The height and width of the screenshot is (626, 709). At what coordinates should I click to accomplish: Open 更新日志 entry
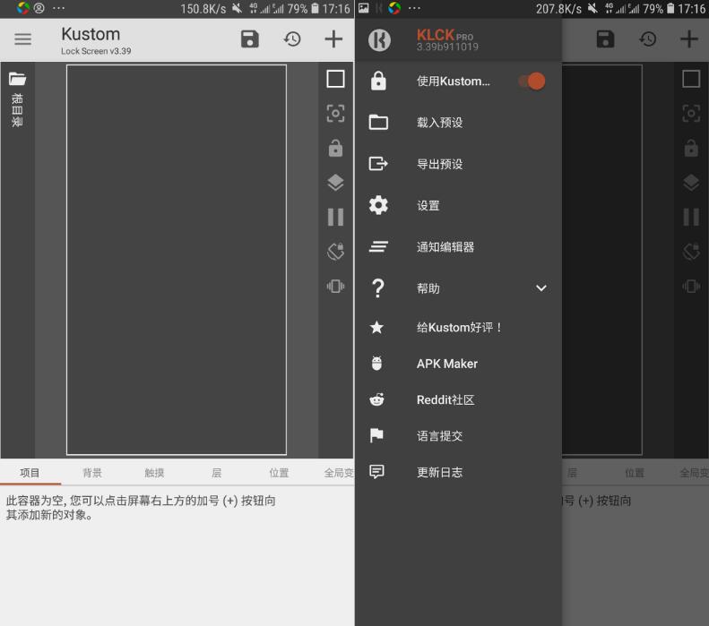(x=458, y=472)
